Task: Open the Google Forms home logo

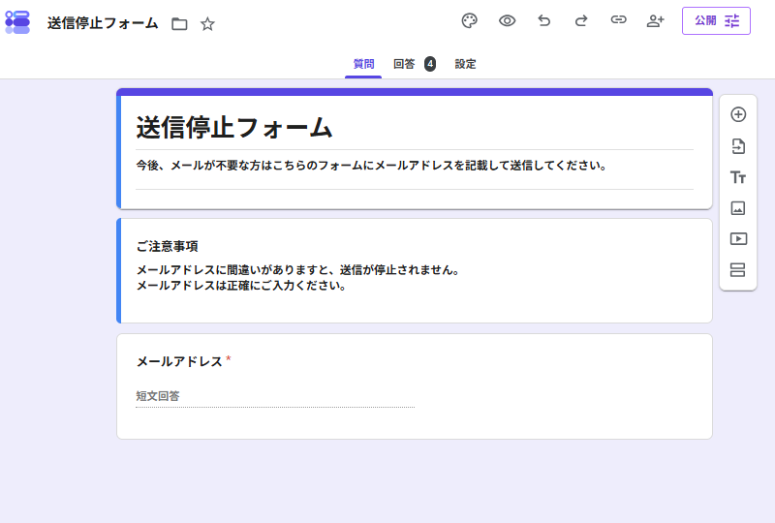Action: [17, 22]
